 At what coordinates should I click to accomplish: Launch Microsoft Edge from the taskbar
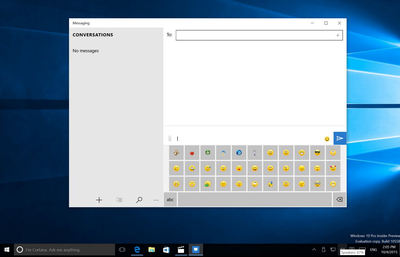(137, 250)
